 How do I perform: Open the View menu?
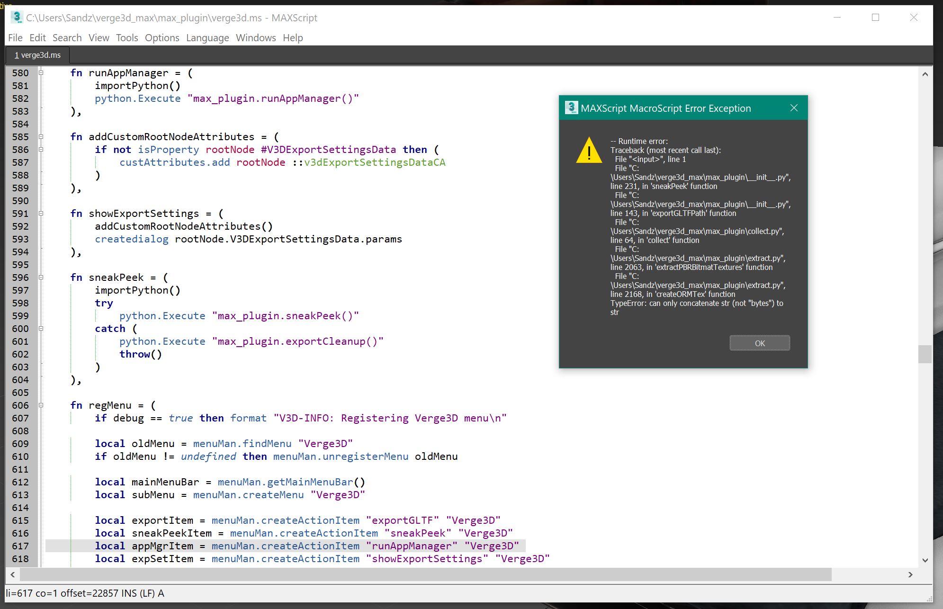click(x=99, y=38)
